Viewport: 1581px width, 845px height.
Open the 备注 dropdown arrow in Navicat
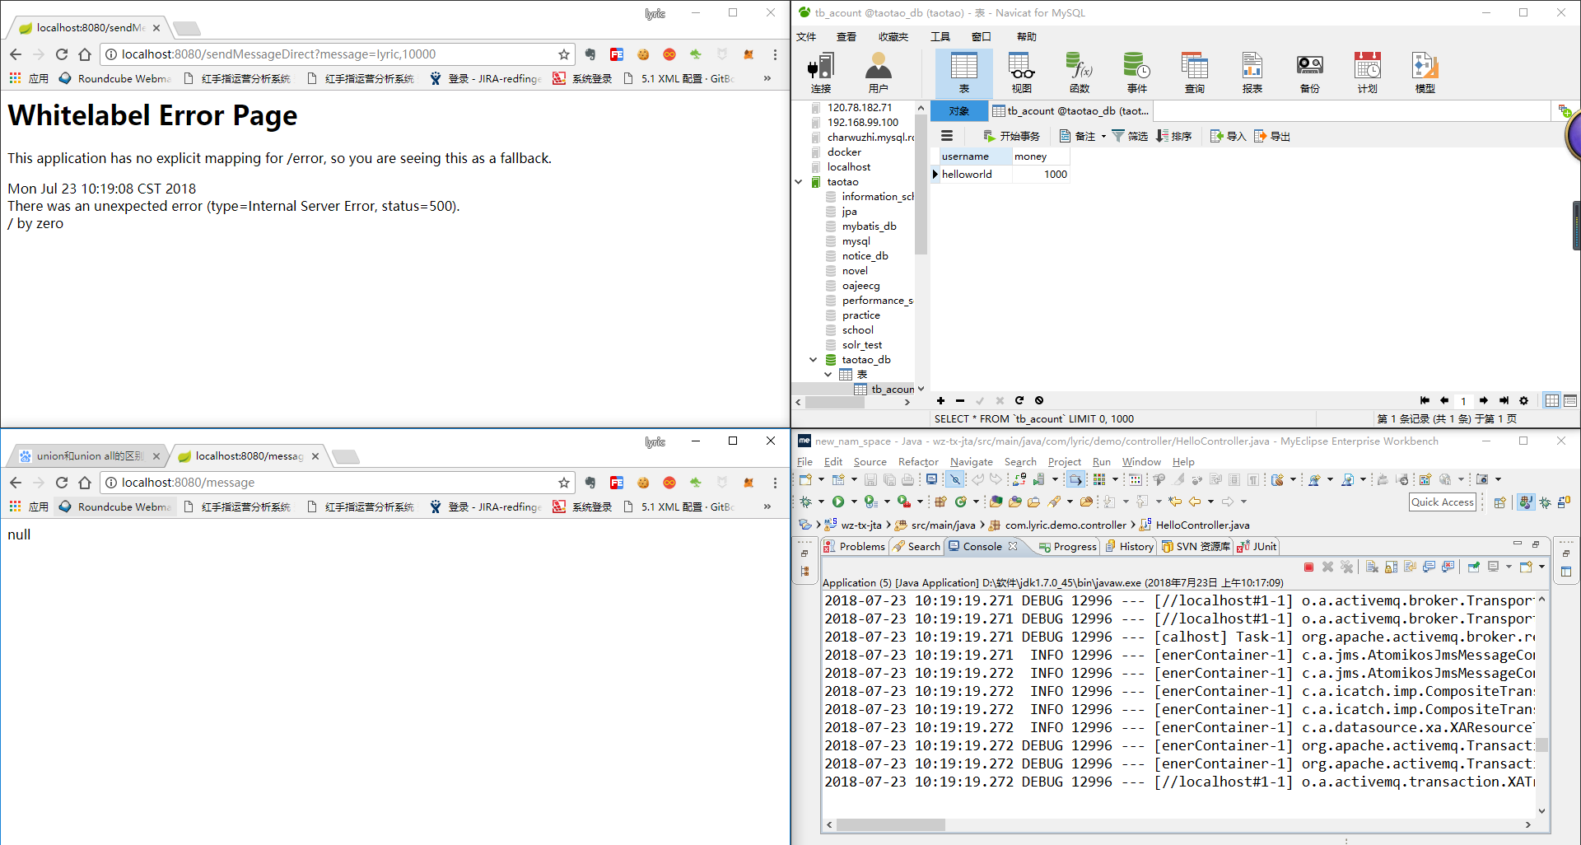coord(1103,137)
